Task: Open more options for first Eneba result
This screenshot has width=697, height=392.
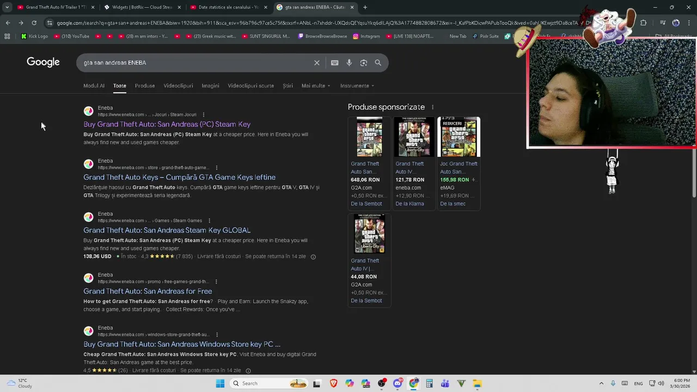Action: click(x=203, y=115)
